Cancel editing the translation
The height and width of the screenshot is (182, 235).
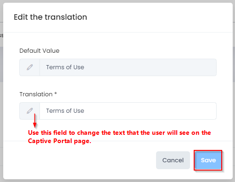(x=173, y=160)
